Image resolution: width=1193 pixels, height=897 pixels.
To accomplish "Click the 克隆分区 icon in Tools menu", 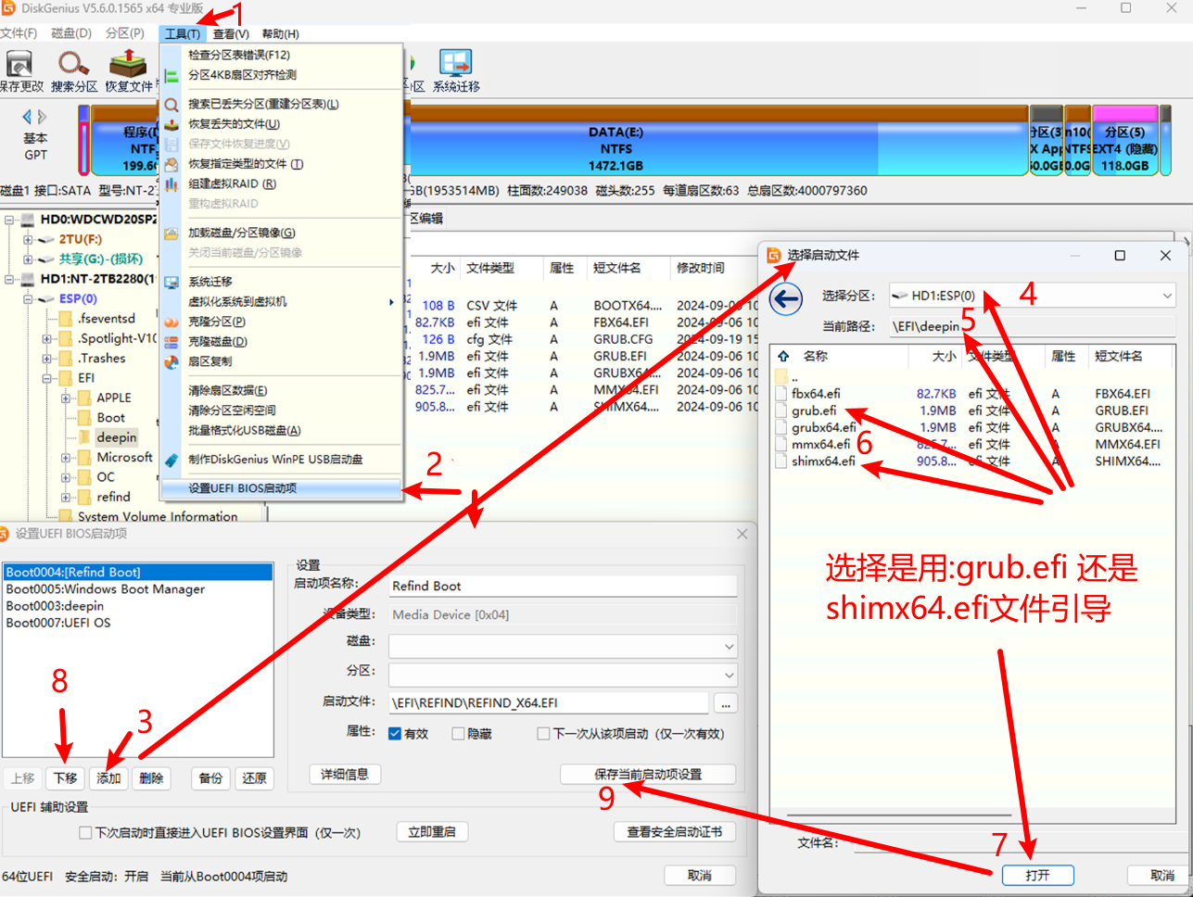I will [x=171, y=322].
